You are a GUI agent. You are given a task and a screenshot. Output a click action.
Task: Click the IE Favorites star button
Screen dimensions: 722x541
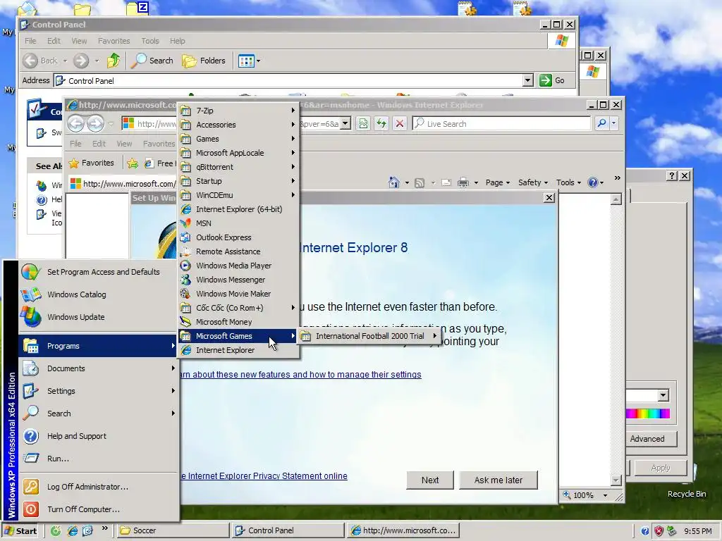(x=91, y=163)
